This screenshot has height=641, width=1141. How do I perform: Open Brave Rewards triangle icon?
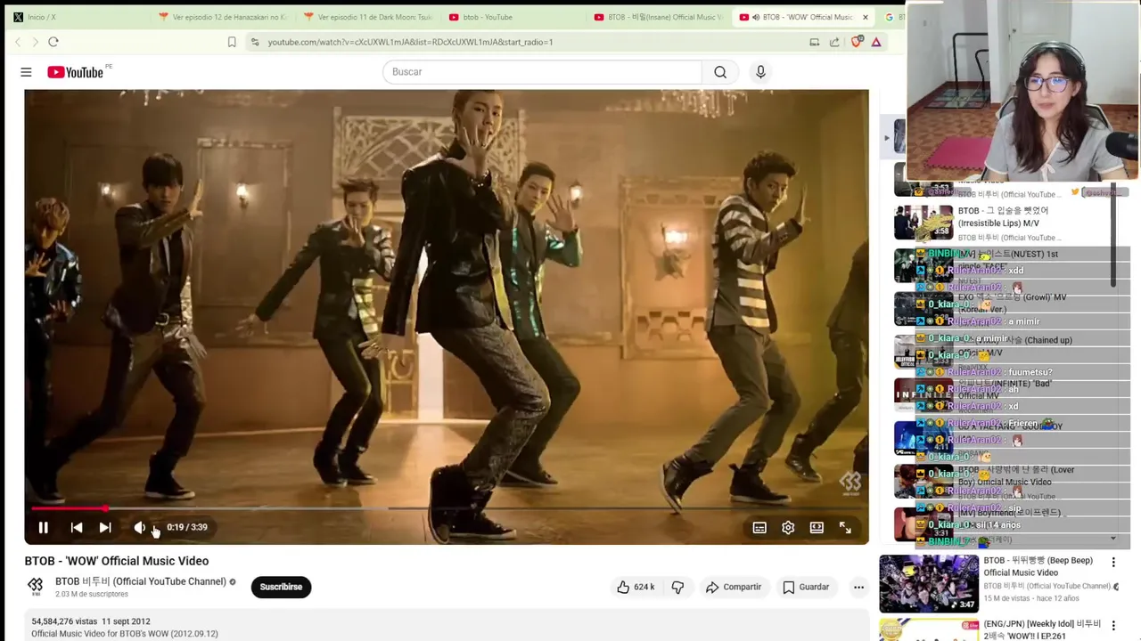point(876,42)
